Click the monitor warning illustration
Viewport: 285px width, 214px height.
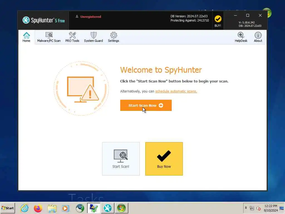[x=81, y=88]
